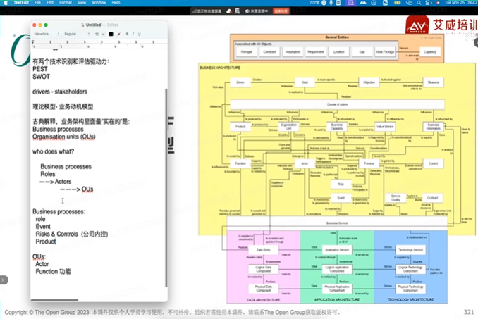Toggle italic formatting in TextEdit

pos(133,34)
